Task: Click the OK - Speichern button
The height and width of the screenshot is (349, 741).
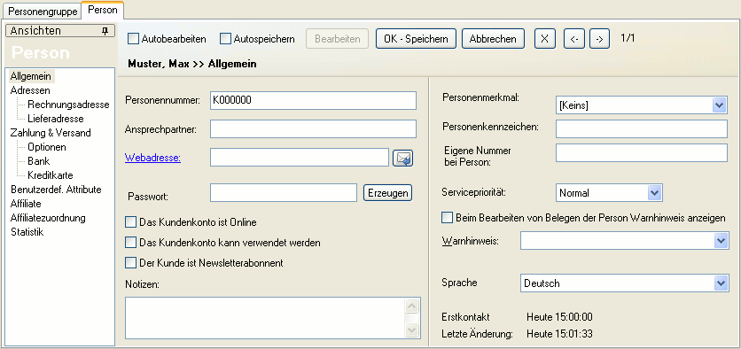Action: pos(416,39)
